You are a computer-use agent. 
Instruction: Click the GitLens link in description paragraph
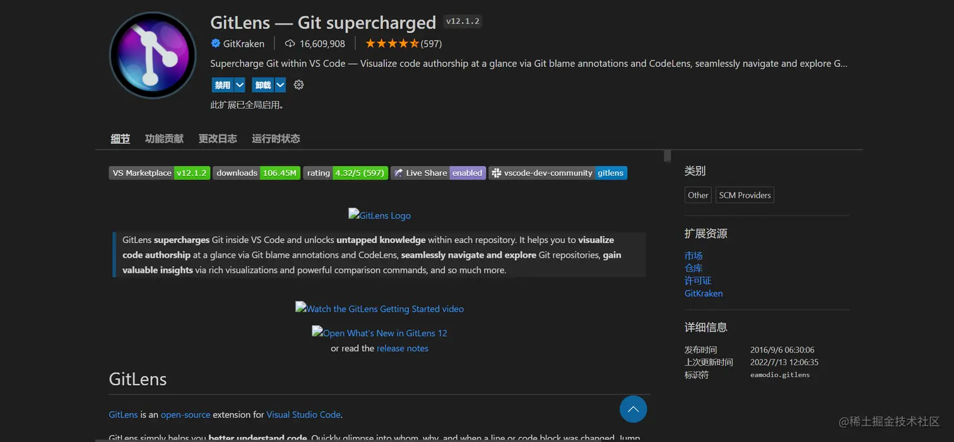click(123, 415)
